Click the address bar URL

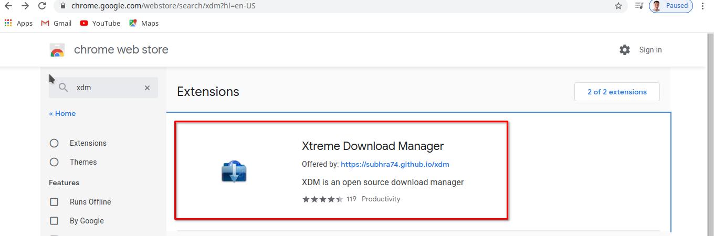[x=163, y=6]
